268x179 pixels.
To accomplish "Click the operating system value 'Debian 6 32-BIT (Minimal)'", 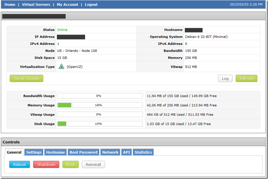I will 206,37.
